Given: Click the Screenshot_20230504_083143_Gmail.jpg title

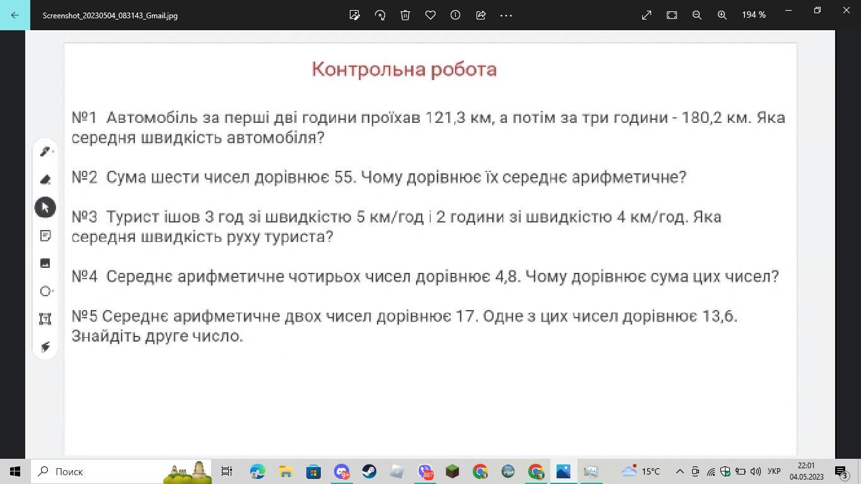Looking at the screenshot, I should click(110, 15).
